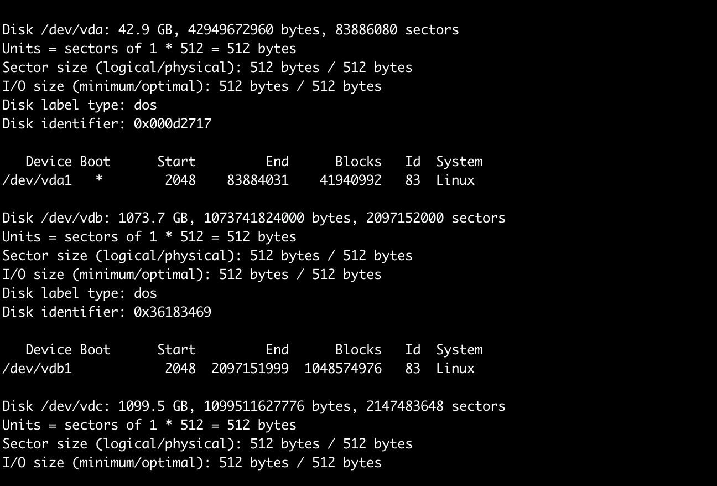Click the Blocks value 41940992
This screenshot has width=717, height=486.
(x=351, y=180)
